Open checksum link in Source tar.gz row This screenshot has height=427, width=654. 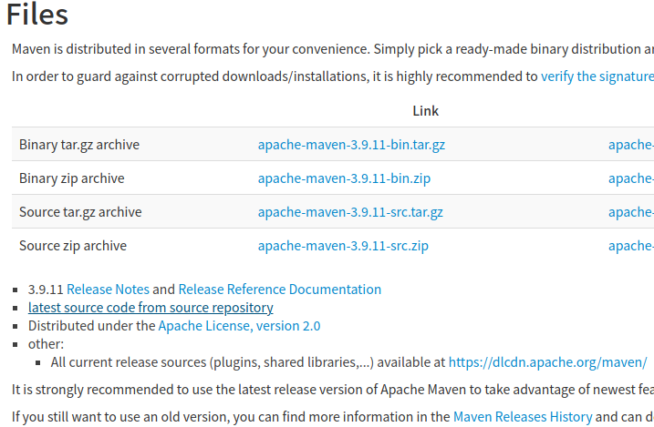click(631, 212)
